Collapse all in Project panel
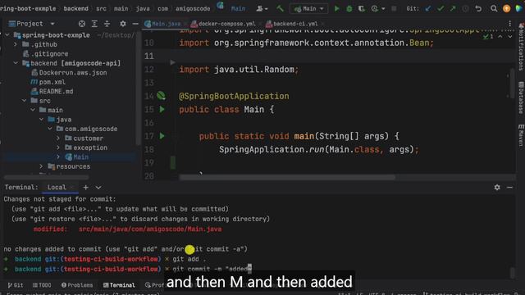525x295 pixels. pyautogui.click(x=107, y=24)
